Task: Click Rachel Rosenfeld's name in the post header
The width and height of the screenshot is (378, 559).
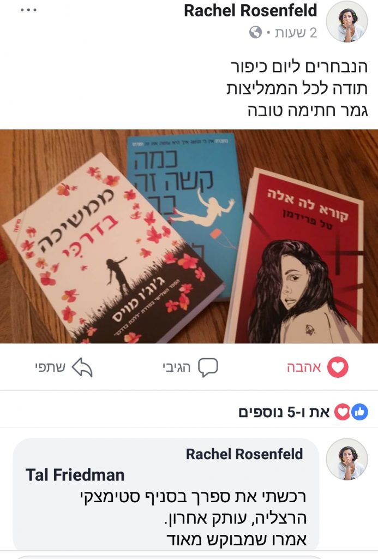Action: click(x=250, y=11)
